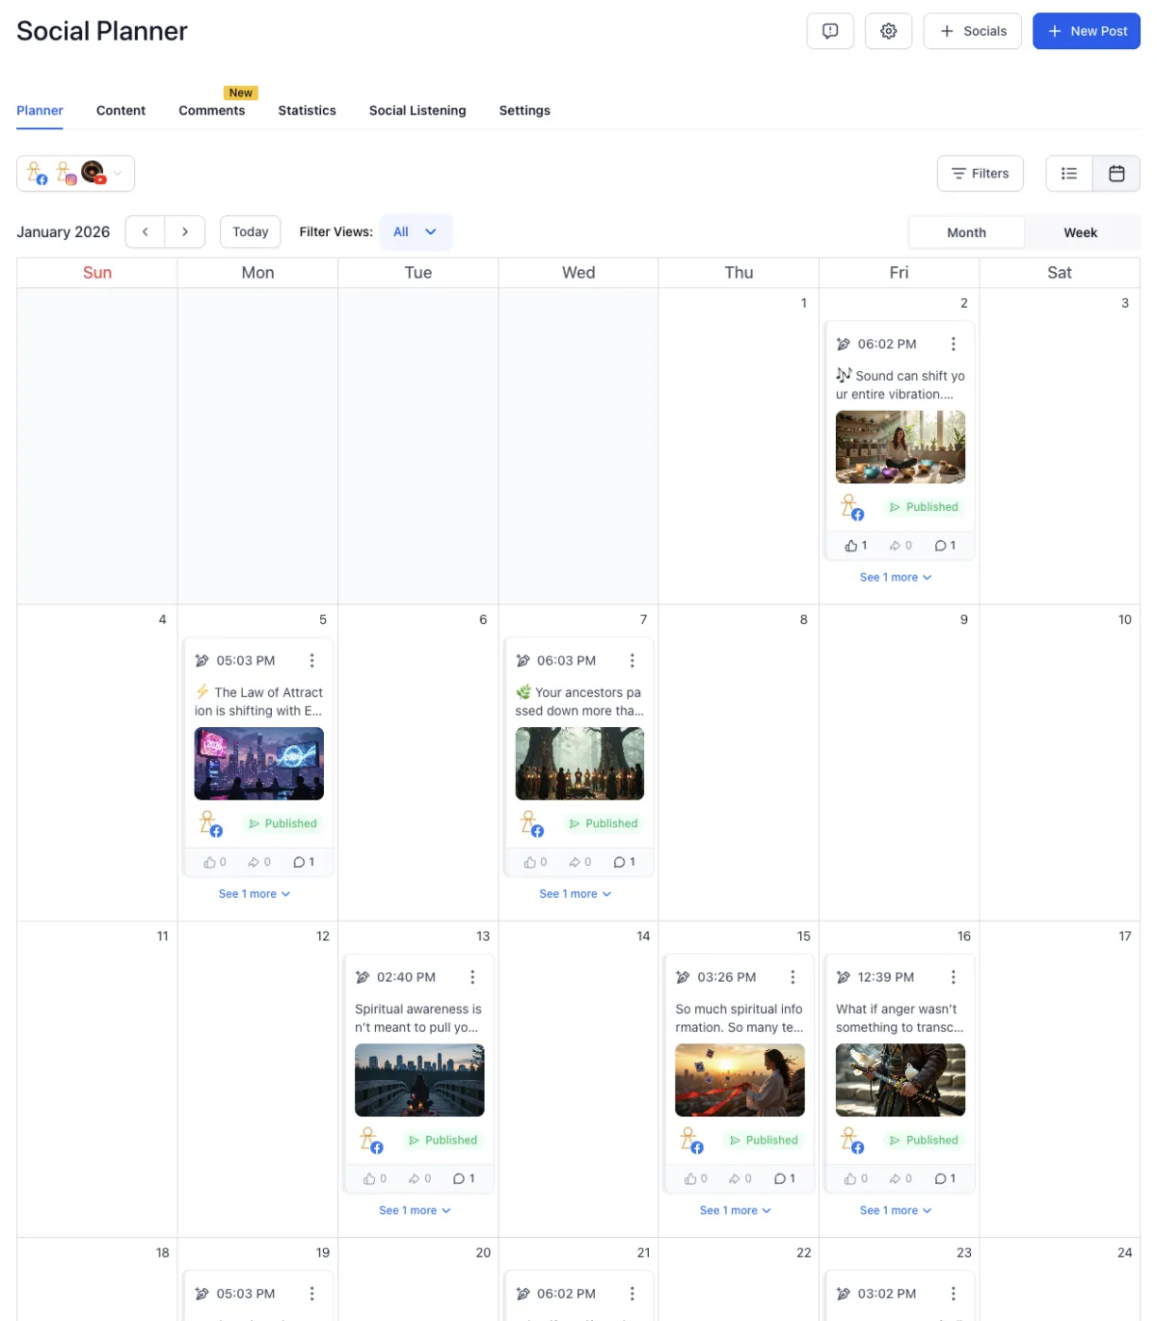Screen dimensions: 1157x1321
Task: Open three-dot menu on 06:02 PM Jan 2 post
Action: [x=954, y=344]
